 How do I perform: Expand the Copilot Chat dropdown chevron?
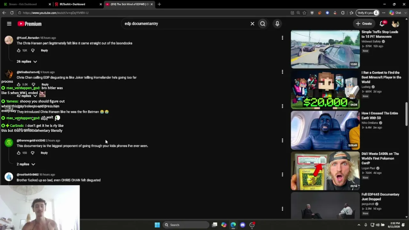click(x=405, y=13)
